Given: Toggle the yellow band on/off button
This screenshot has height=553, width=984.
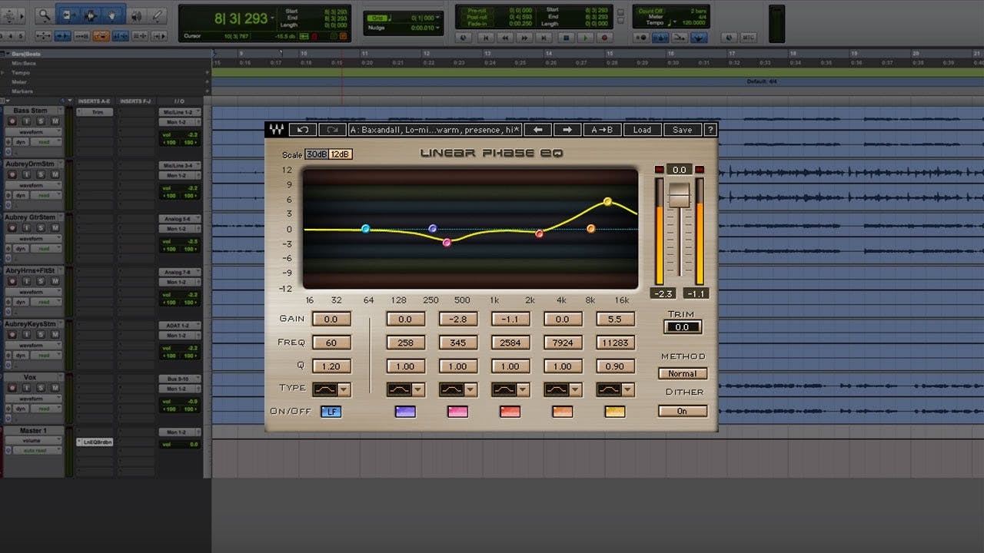Looking at the screenshot, I should [x=615, y=412].
